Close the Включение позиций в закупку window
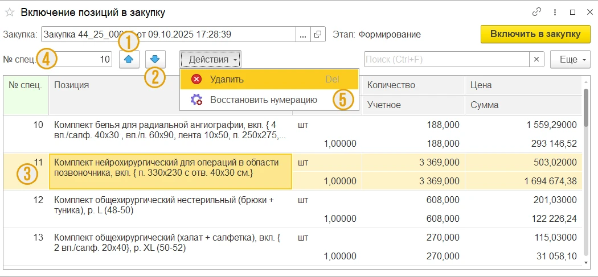 [x=589, y=12]
